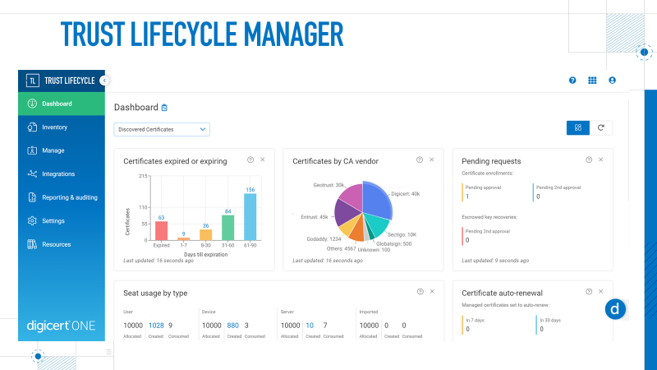Open the Pending approval count 1 link
657x370 pixels.
tap(467, 197)
